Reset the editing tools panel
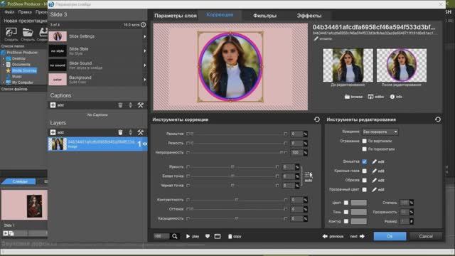Image resolution: width=455 pixels, height=256 pixels. (438, 119)
